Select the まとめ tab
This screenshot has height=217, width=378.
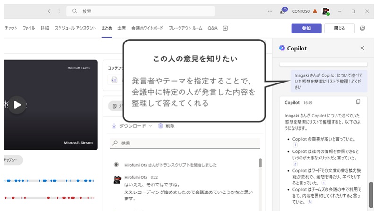107,28
